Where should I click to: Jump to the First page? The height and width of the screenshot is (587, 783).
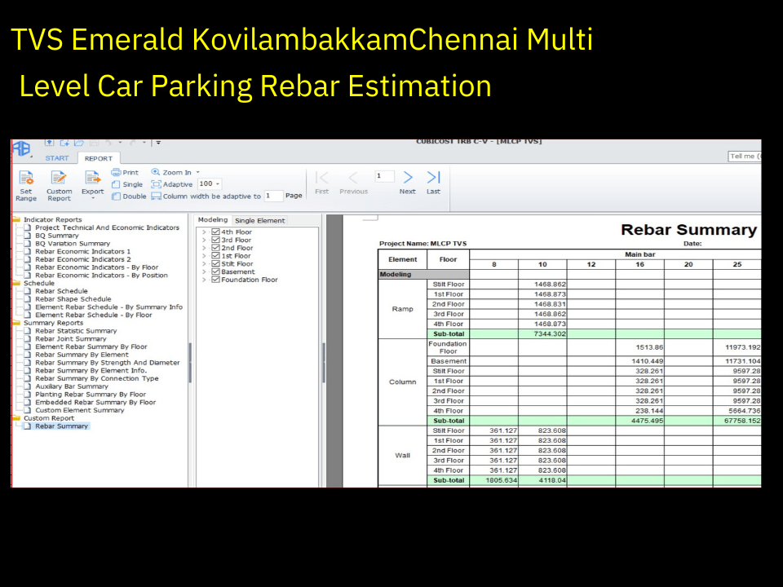[322, 183]
